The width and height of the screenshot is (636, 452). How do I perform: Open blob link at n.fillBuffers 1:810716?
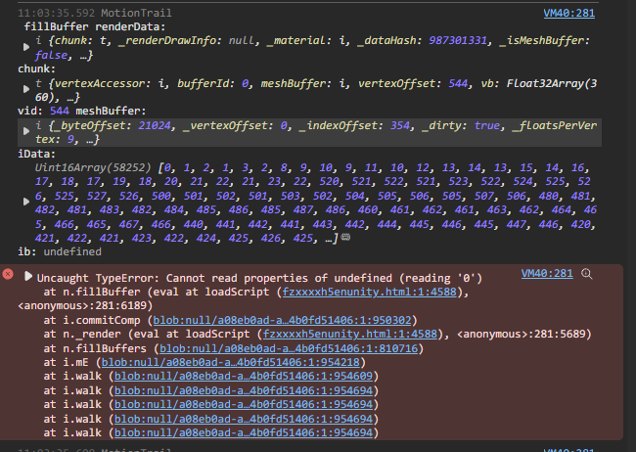(289, 348)
